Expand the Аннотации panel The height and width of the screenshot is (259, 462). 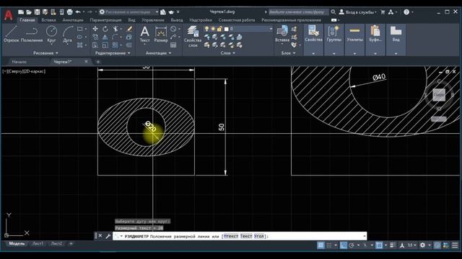[x=158, y=53]
